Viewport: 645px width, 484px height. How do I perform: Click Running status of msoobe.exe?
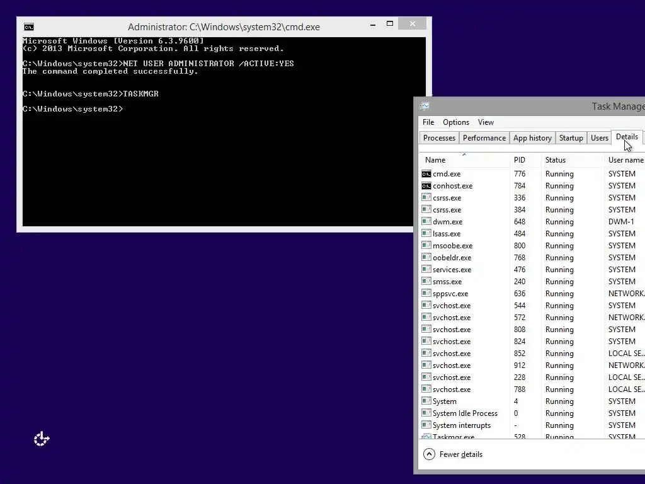coord(559,245)
